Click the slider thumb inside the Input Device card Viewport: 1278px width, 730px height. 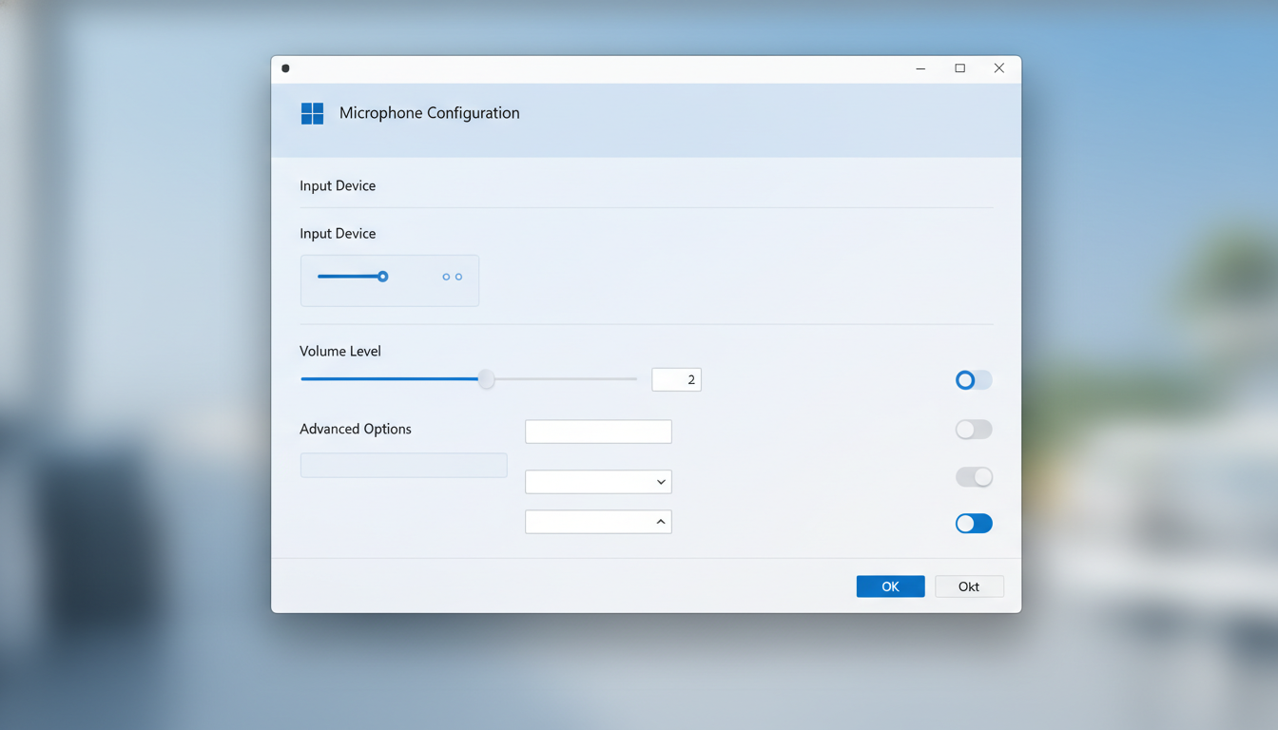[x=382, y=276]
